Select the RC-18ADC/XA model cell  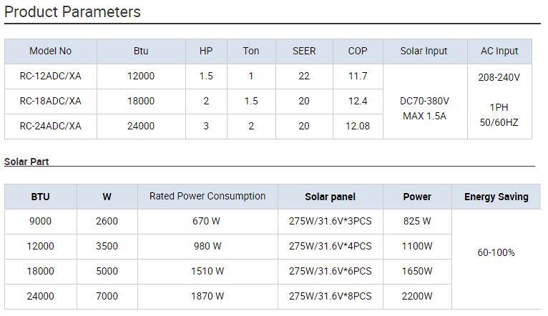[x=50, y=102]
